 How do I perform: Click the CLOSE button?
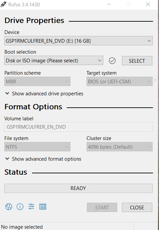(137, 207)
